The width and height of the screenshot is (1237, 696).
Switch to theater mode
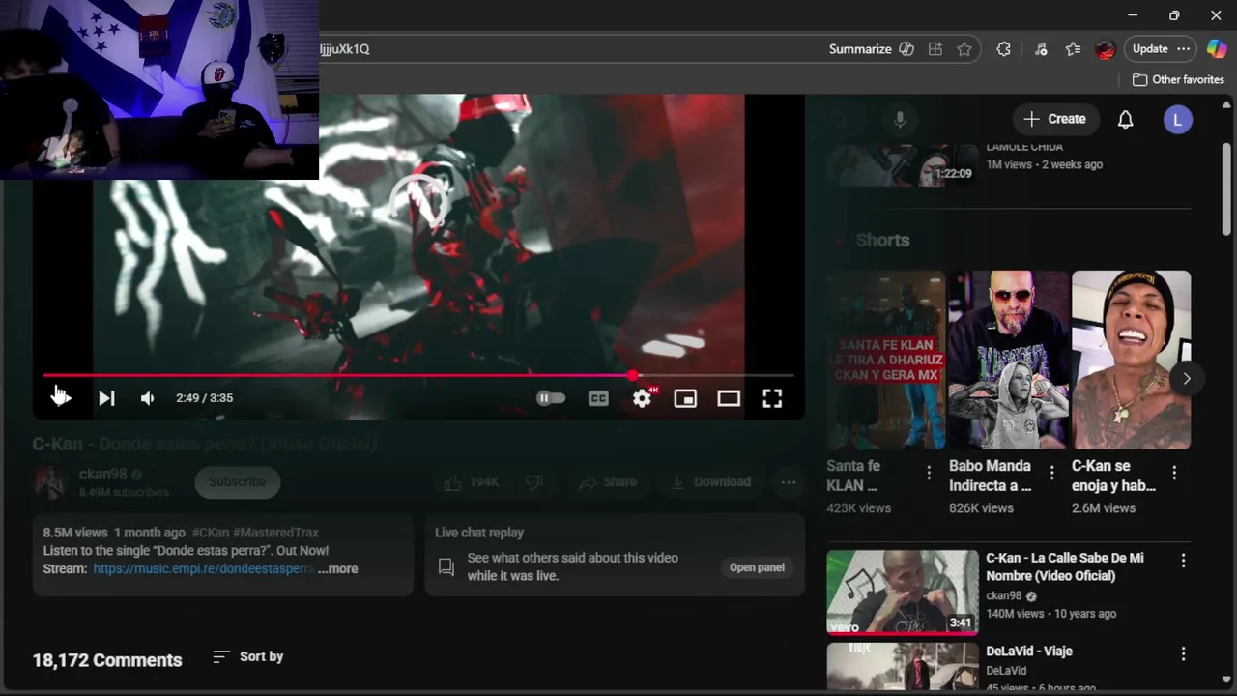click(729, 398)
